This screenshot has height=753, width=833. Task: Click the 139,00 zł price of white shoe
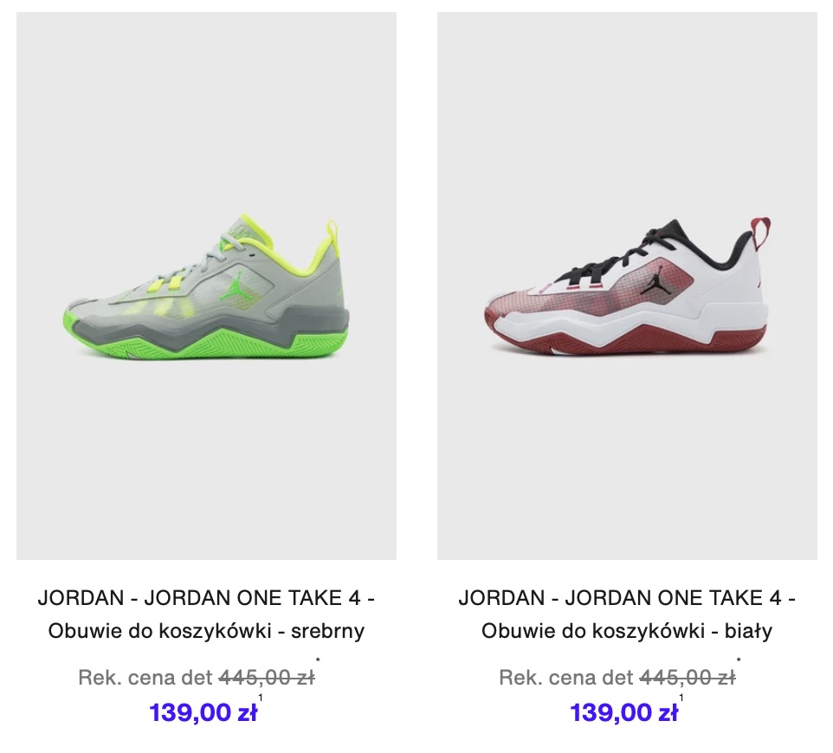[623, 712]
